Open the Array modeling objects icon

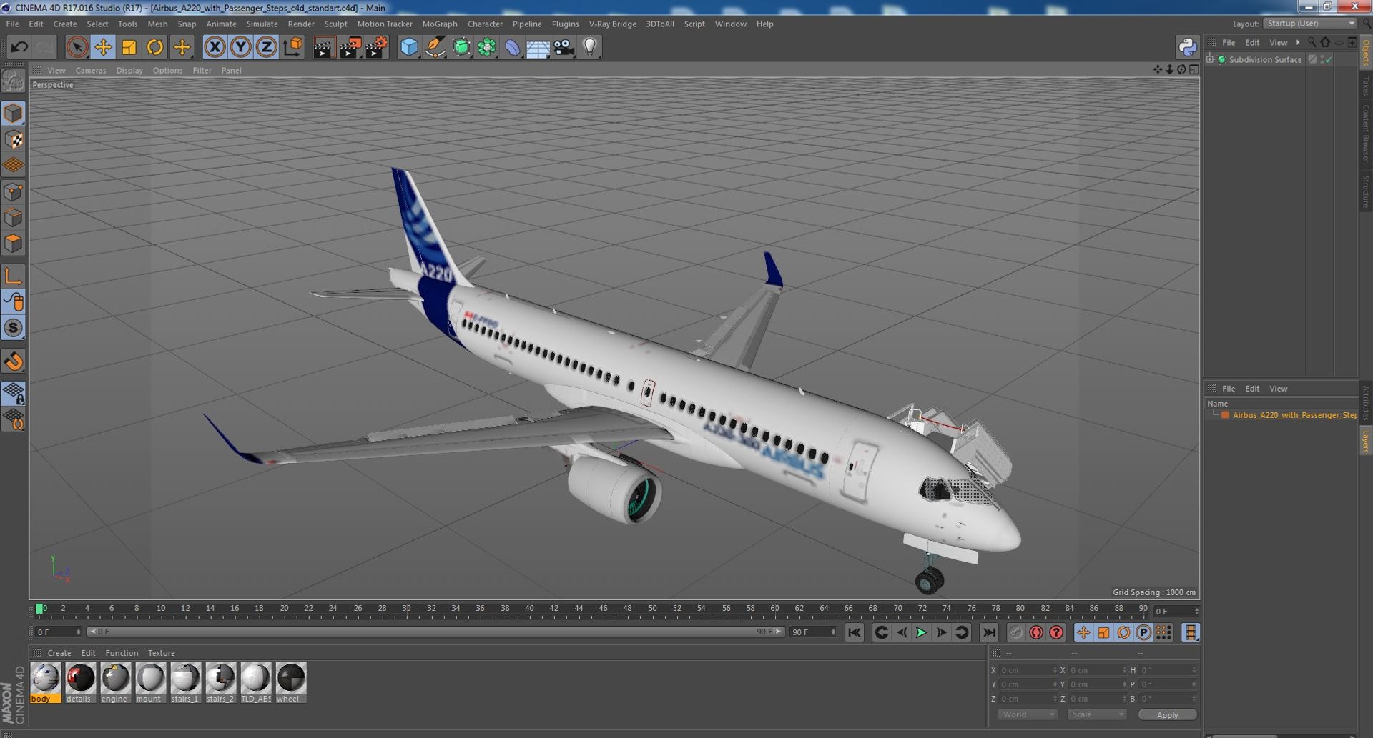point(487,48)
